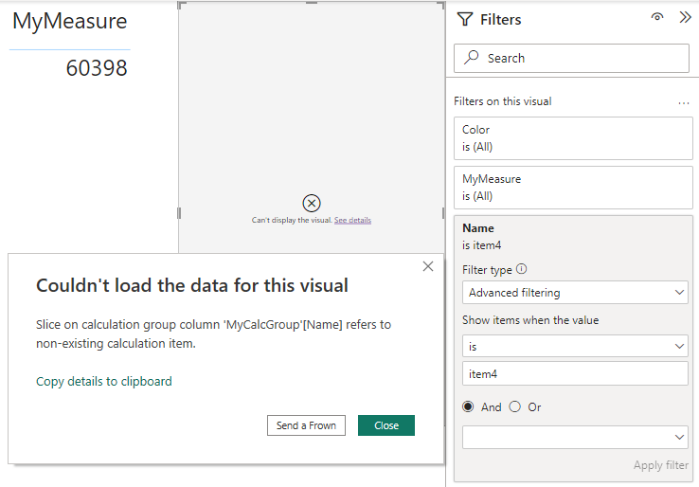Click Copy details to clipboard
This screenshot has width=699, height=487.
click(x=104, y=381)
